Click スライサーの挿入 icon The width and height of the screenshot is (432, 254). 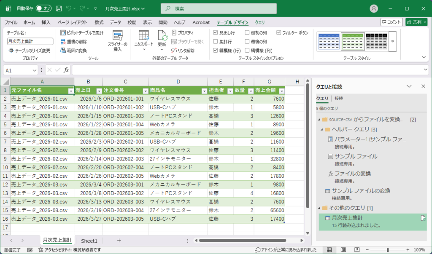coord(118,35)
